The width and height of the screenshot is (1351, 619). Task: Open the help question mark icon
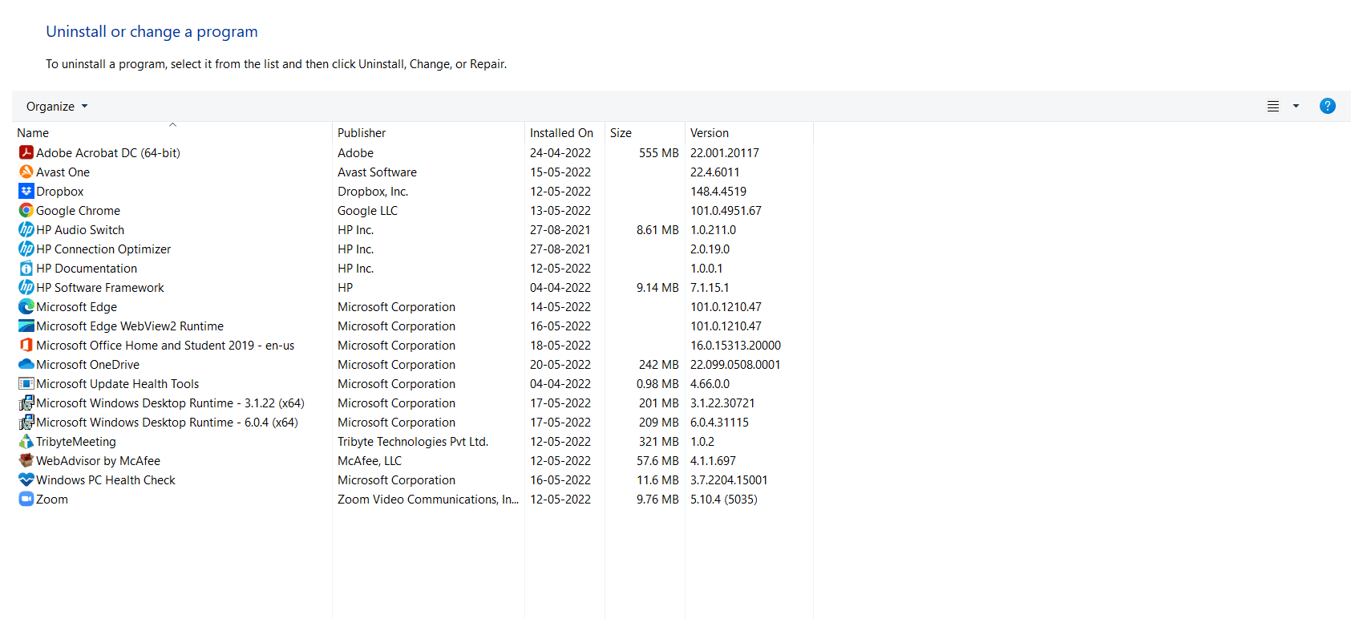tap(1328, 106)
